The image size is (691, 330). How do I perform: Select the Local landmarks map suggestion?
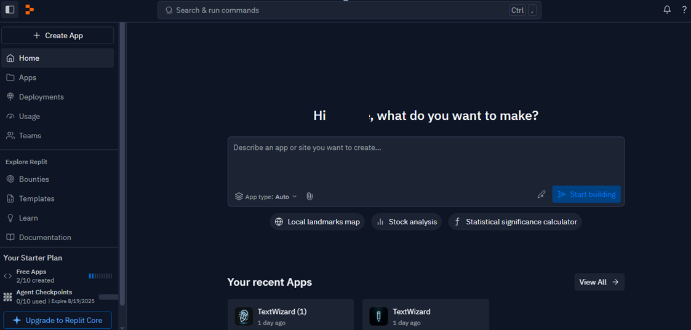(318, 222)
